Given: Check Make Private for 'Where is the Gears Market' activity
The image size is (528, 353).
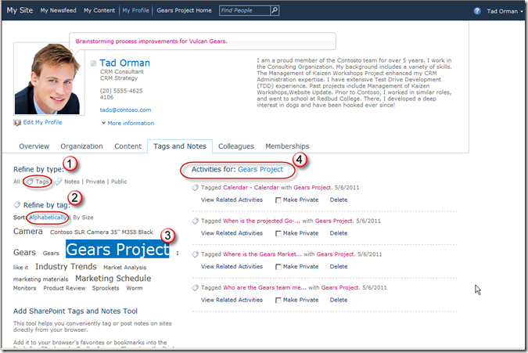Looking at the screenshot, I should (x=278, y=267).
